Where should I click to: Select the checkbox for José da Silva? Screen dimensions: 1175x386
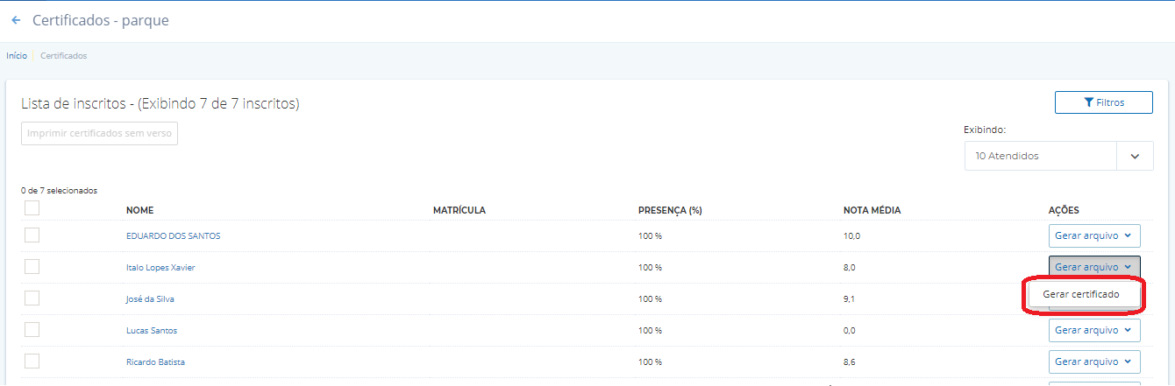click(x=32, y=298)
